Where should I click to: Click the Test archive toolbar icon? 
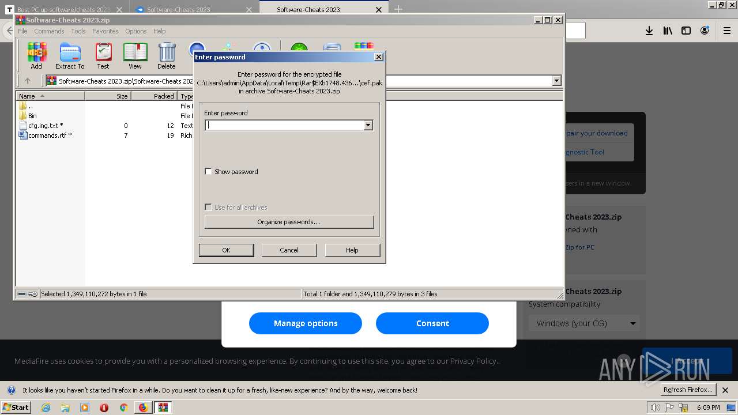click(103, 56)
